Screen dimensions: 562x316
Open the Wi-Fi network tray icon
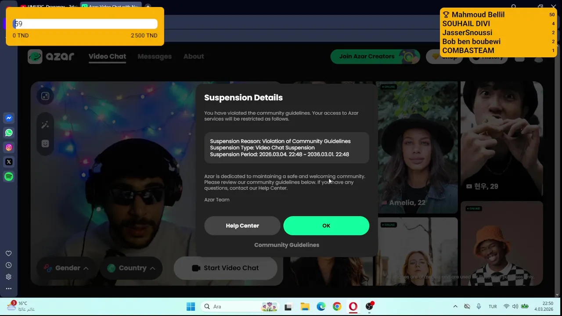click(506, 306)
